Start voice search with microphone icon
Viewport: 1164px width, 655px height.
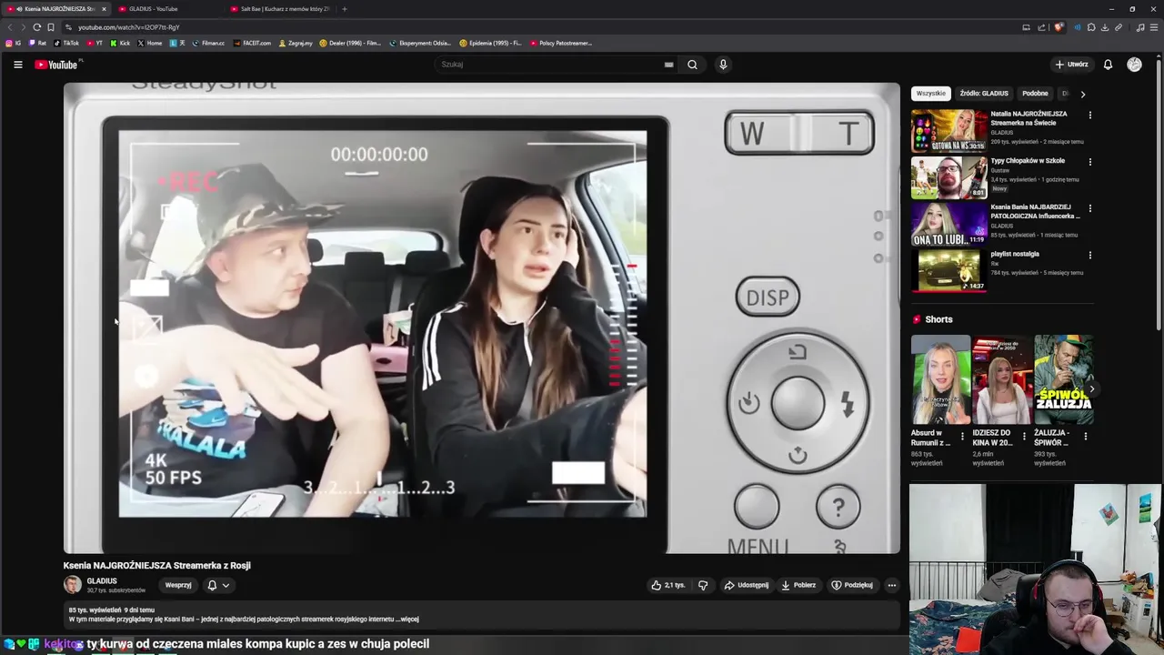[723, 65]
